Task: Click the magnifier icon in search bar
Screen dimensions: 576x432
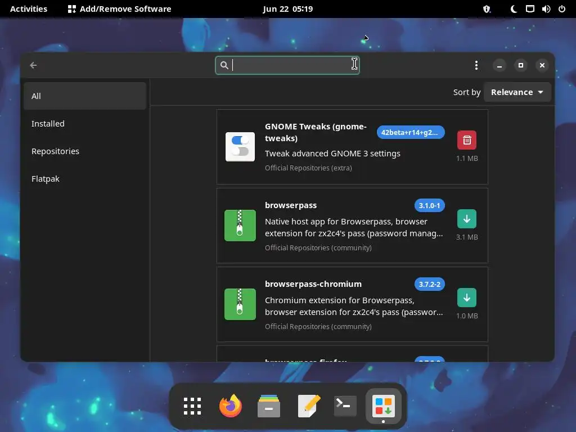Action: pyautogui.click(x=224, y=65)
